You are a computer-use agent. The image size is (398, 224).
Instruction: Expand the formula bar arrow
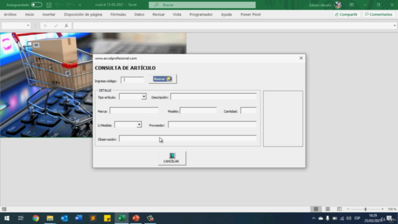tap(394, 26)
